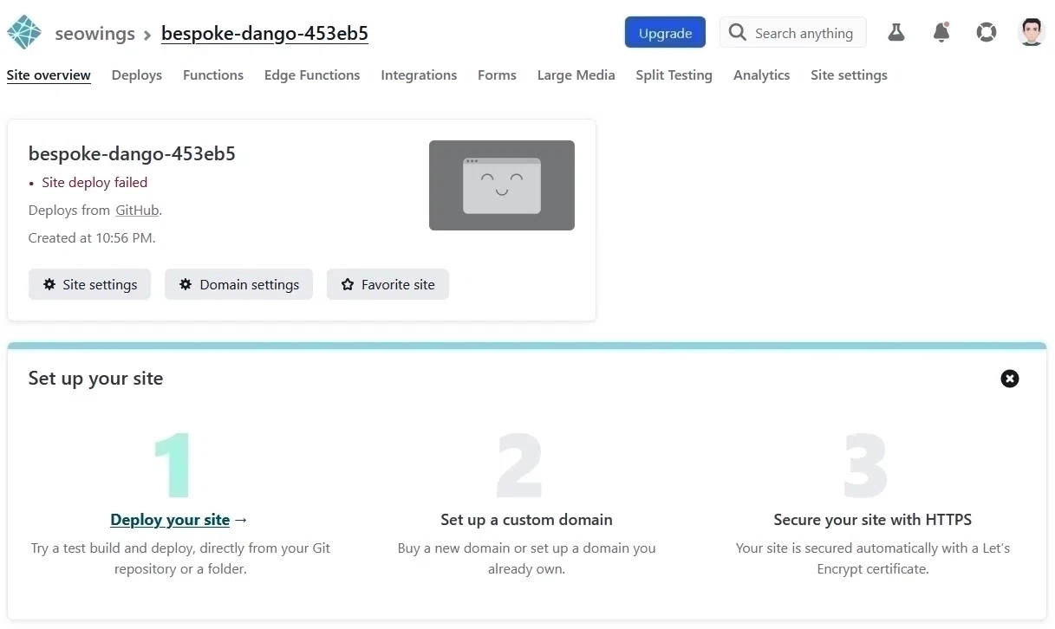Switch to the Deploys tab

[x=137, y=75]
